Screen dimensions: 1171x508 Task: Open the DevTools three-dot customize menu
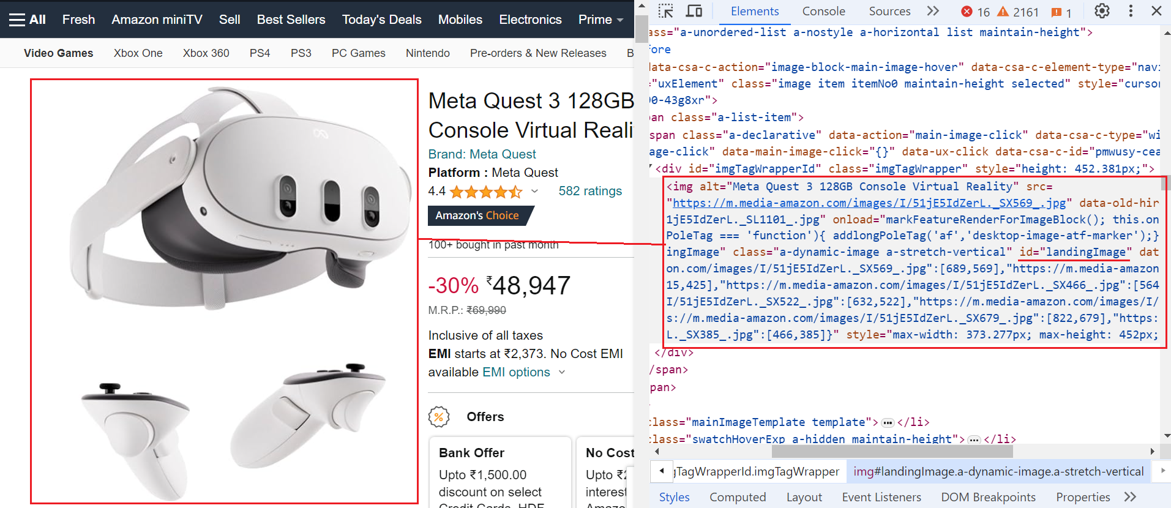click(x=1131, y=11)
